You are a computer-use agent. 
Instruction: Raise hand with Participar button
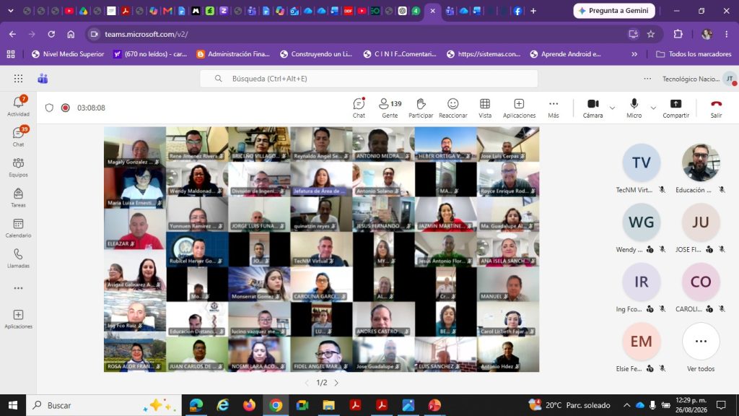[x=421, y=108]
